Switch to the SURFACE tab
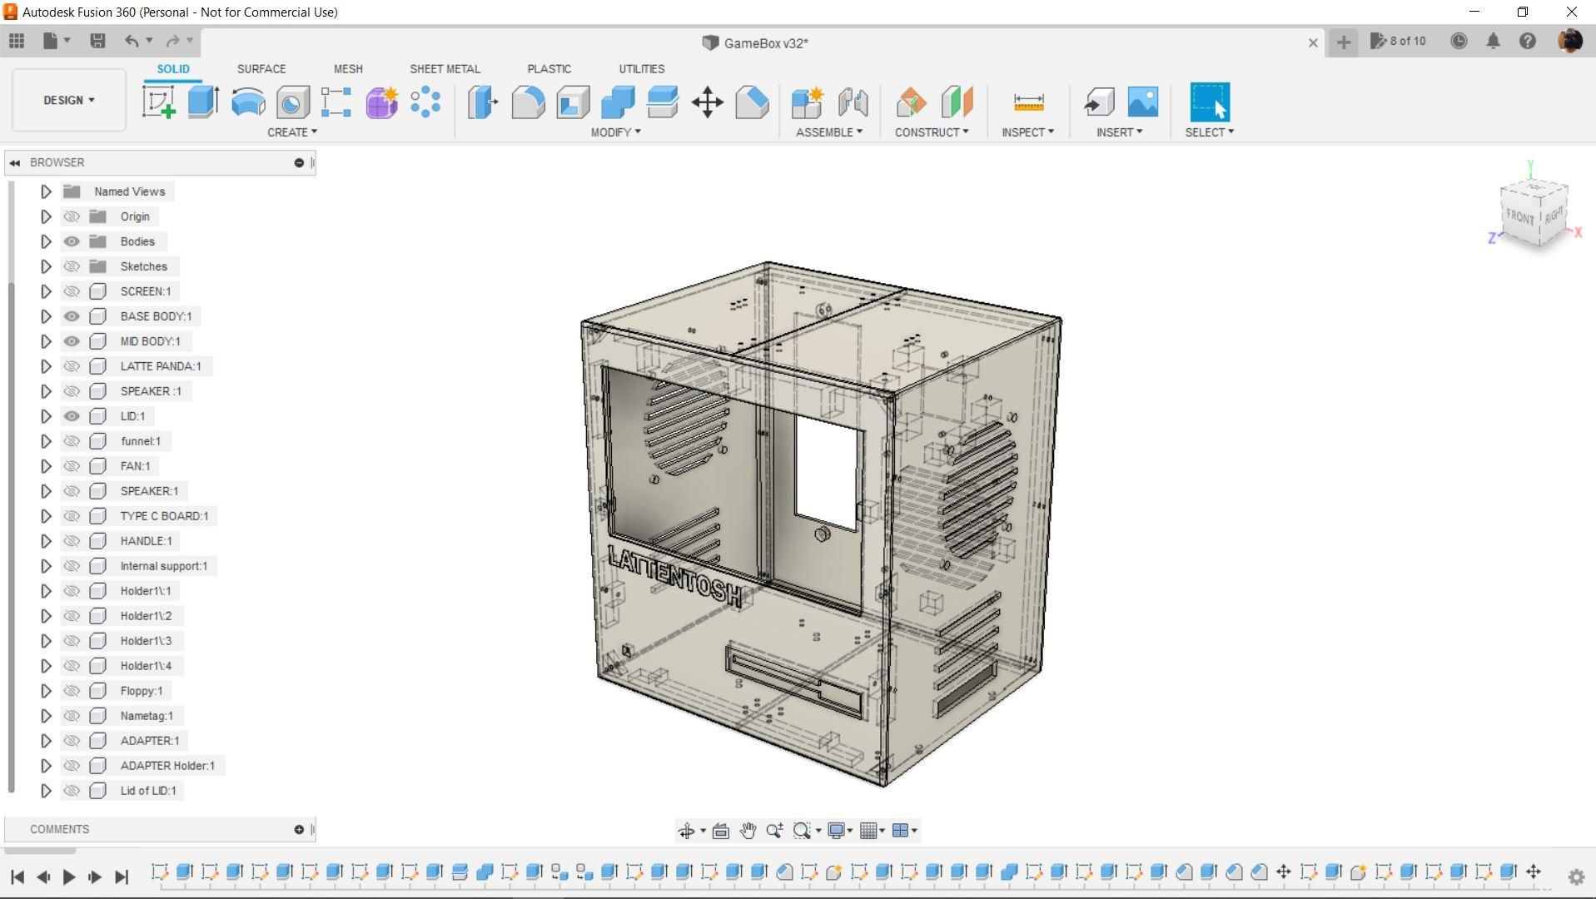The height and width of the screenshot is (899, 1596). click(261, 69)
